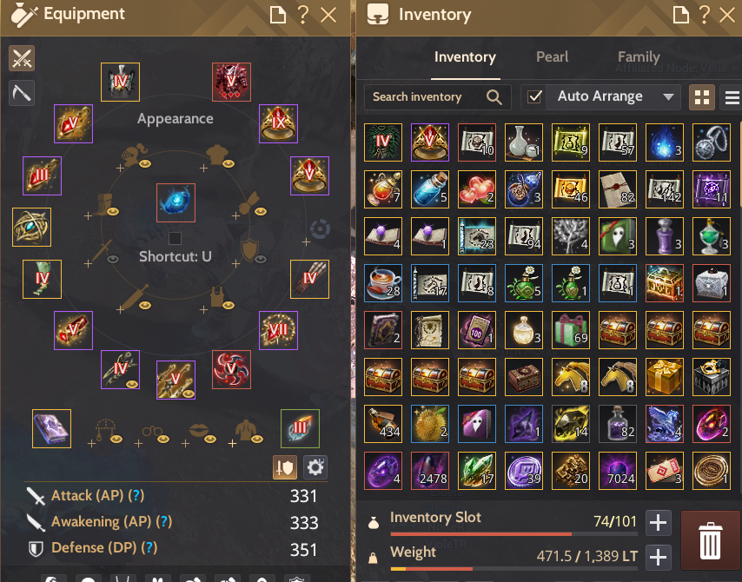Toggle the checkbox above Shortcut: U
742x582 pixels.
(176, 238)
